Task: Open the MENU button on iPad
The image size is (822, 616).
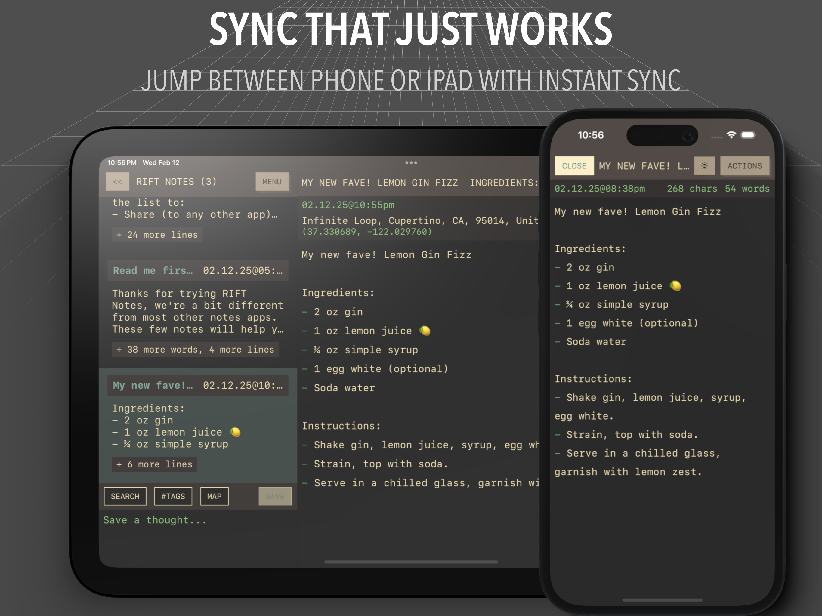Action: [x=272, y=182]
